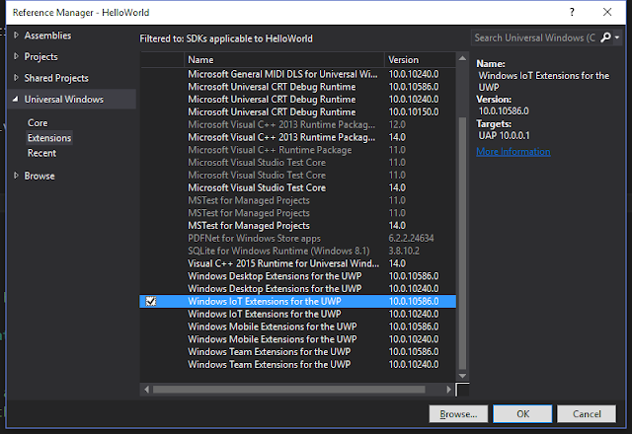Sort list by Version column header
This screenshot has height=434, width=632.
click(x=420, y=59)
